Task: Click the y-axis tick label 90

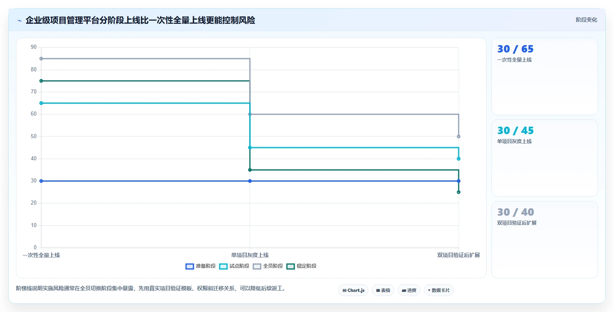Action: (34, 47)
